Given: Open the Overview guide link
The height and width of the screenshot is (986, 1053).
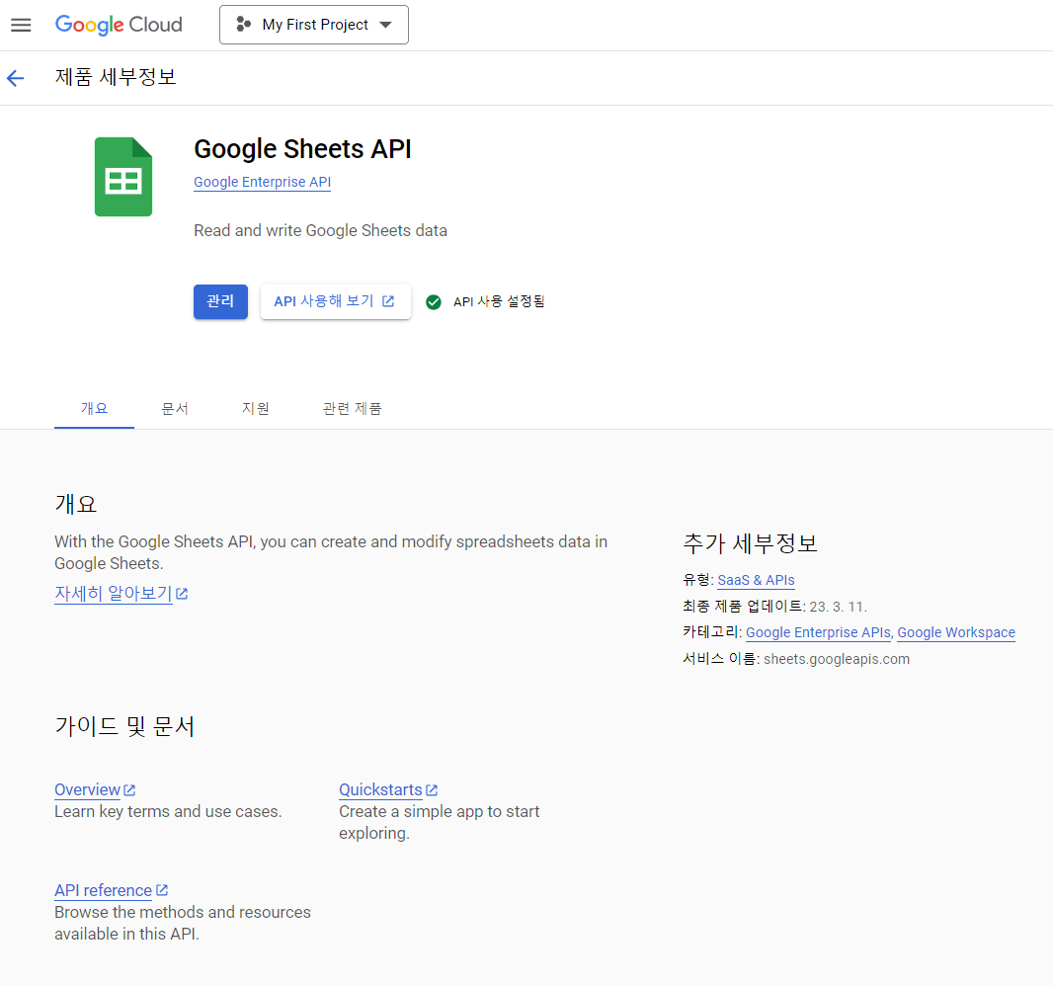Looking at the screenshot, I should coord(87,789).
